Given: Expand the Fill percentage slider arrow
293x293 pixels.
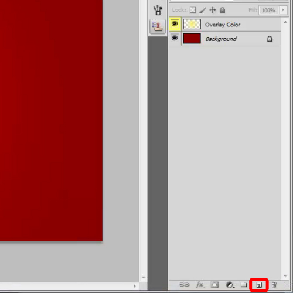Looking at the screenshot, I should 283,10.
